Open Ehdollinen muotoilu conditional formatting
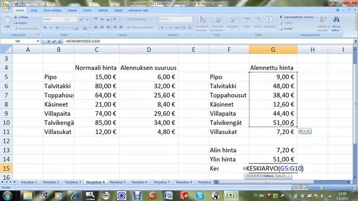358x201 pixels. pos(202,23)
